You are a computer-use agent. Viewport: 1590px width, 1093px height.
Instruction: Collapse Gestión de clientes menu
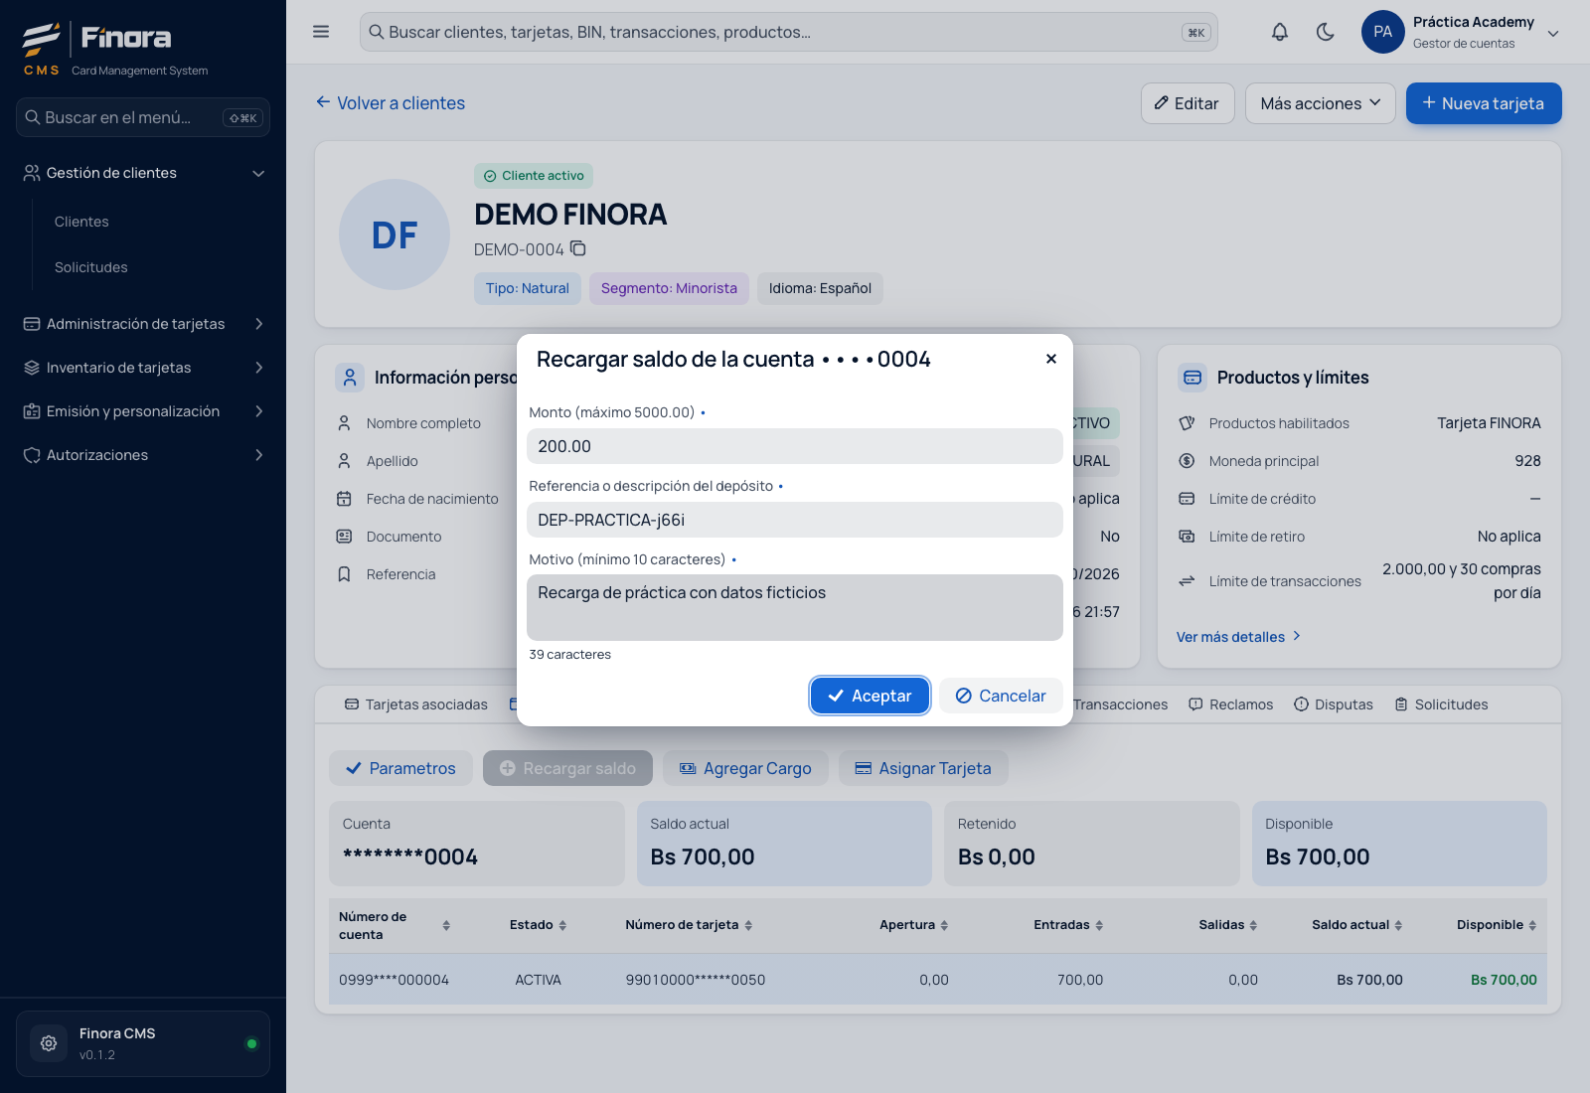(143, 173)
